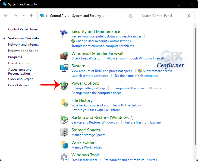Open Windows Tools heading link

point(86,155)
